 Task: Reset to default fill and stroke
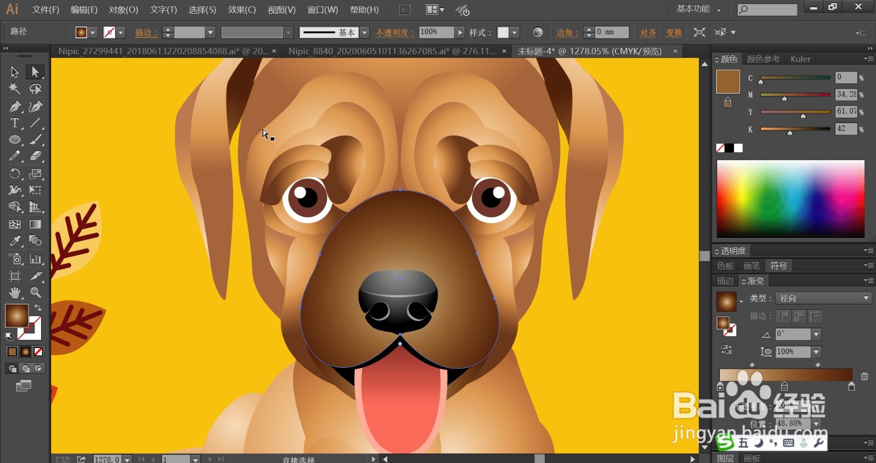pos(9,336)
